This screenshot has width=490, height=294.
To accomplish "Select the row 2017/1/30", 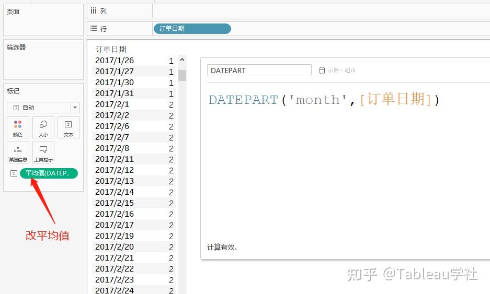I will [x=134, y=82].
